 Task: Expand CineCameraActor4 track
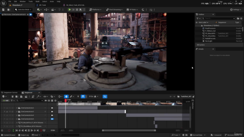(17, 115)
